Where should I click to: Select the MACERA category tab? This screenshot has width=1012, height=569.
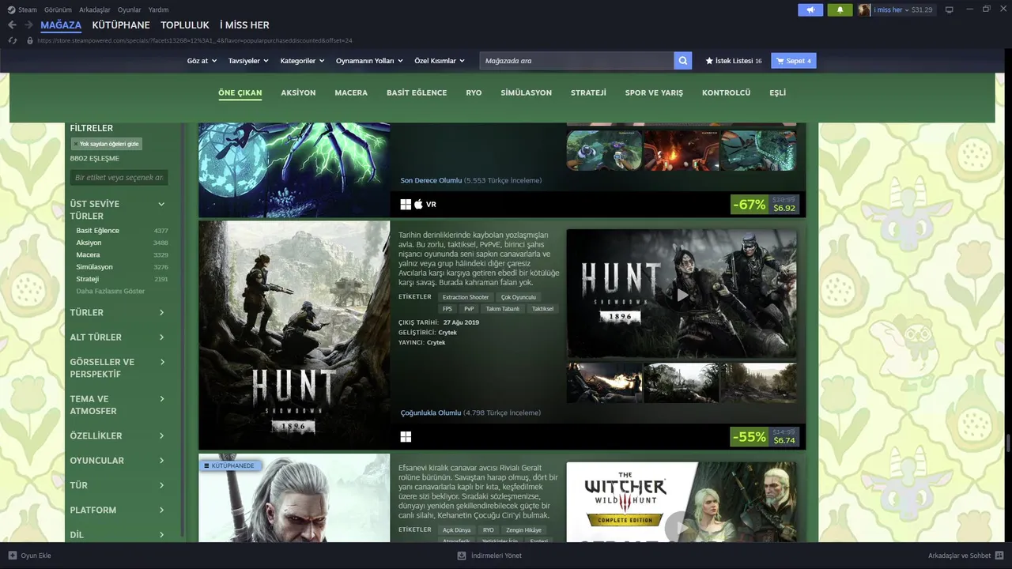point(351,92)
